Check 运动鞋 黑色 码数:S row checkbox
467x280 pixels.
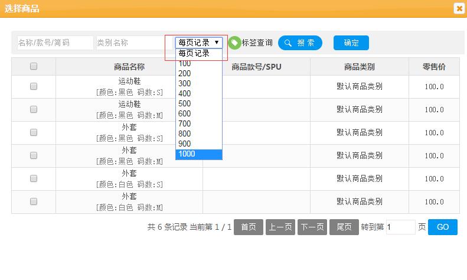pos(34,86)
